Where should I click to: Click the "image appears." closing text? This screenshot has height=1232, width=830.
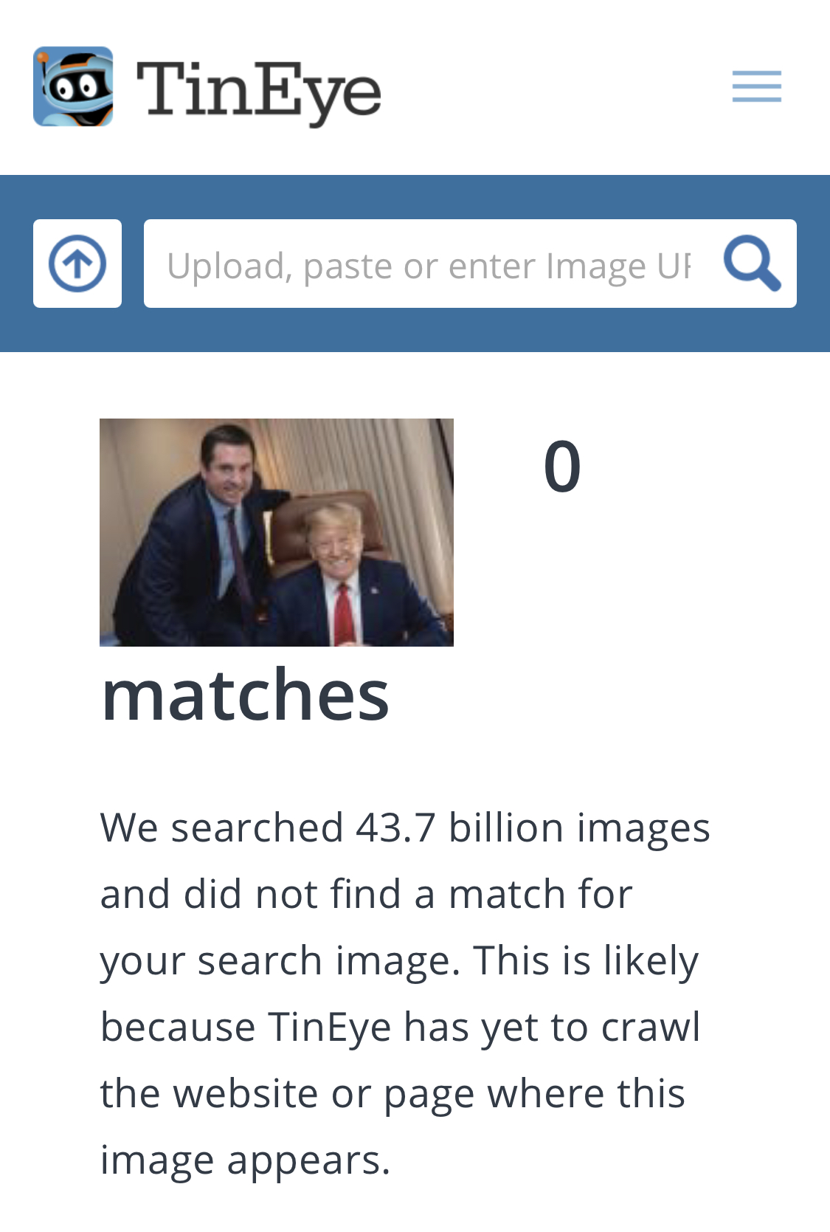[x=245, y=1160]
